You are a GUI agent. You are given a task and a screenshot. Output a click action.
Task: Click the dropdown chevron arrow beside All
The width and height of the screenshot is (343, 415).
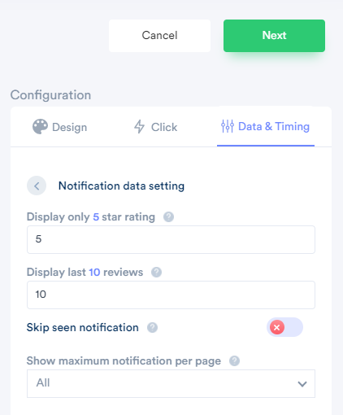coord(302,384)
